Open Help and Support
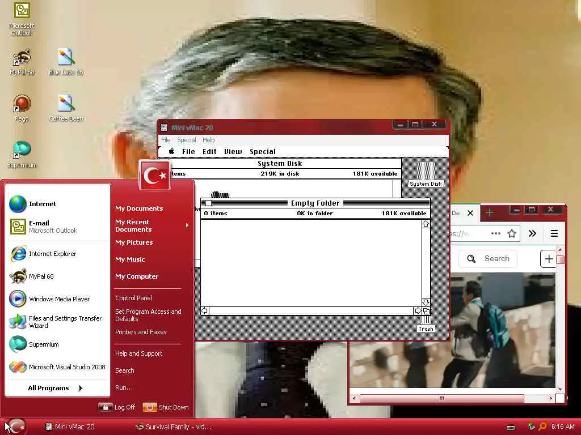 point(138,353)
